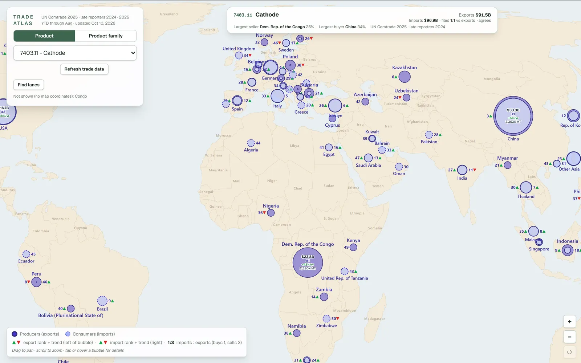Click the Azerbaijan bubble
This screenshot has height=363, width=581.
[365, 102]
